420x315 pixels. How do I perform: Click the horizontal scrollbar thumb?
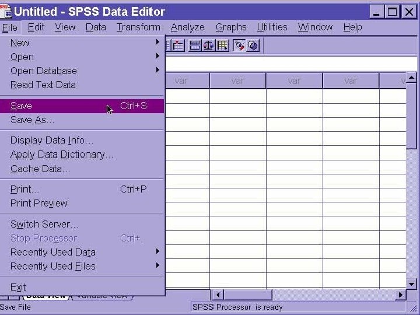tap(248, 295)
